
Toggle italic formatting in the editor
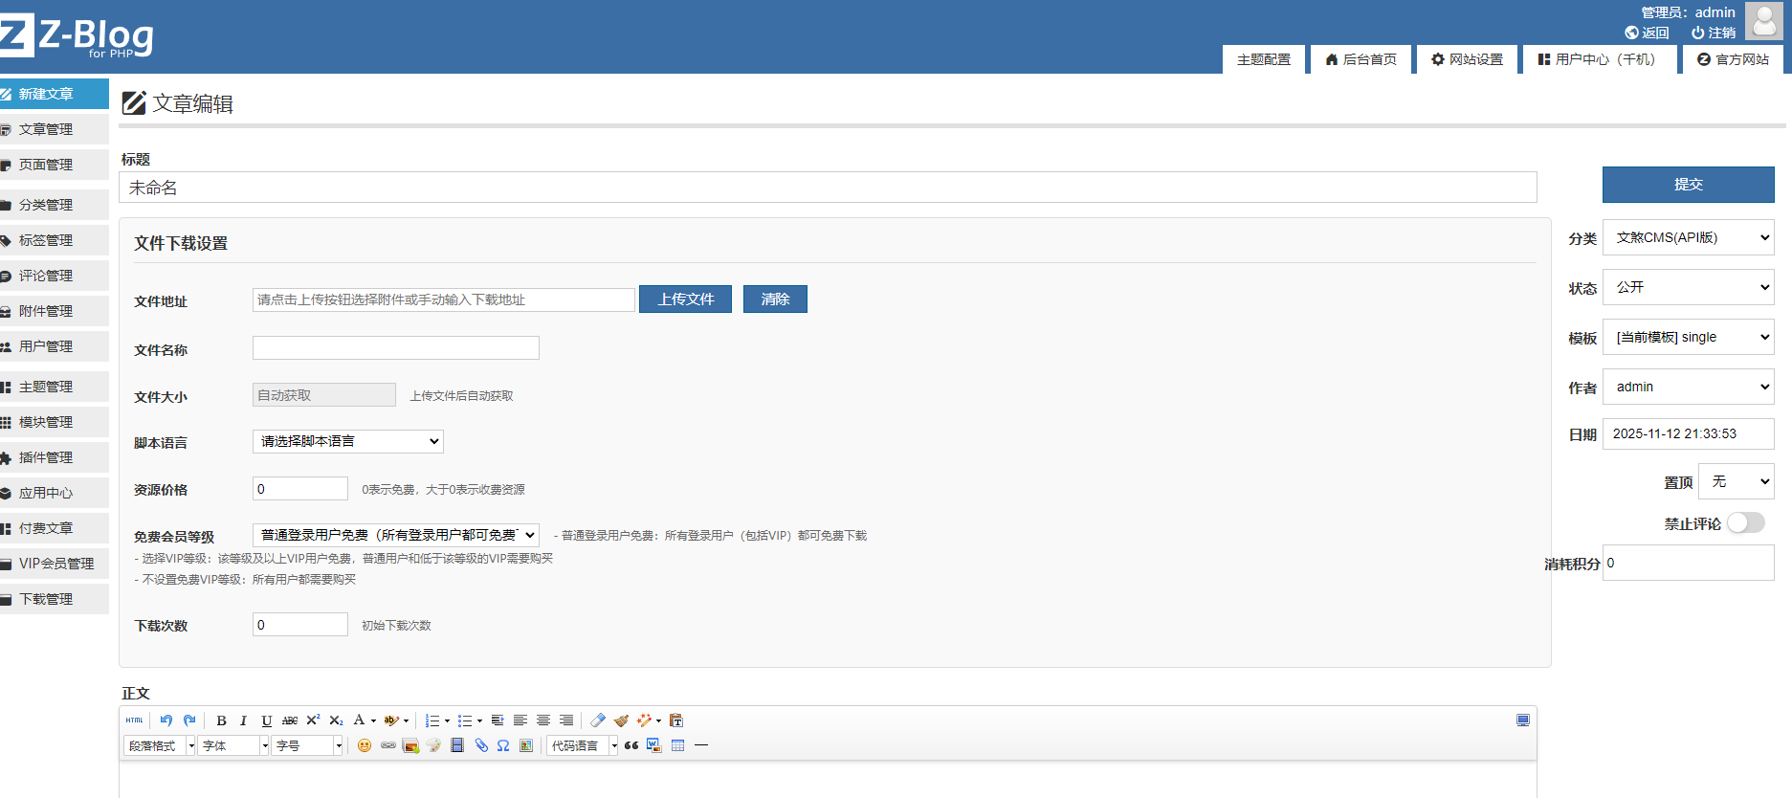[x=243, y=720]
